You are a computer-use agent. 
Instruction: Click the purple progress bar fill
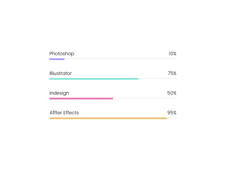point(57,59)
